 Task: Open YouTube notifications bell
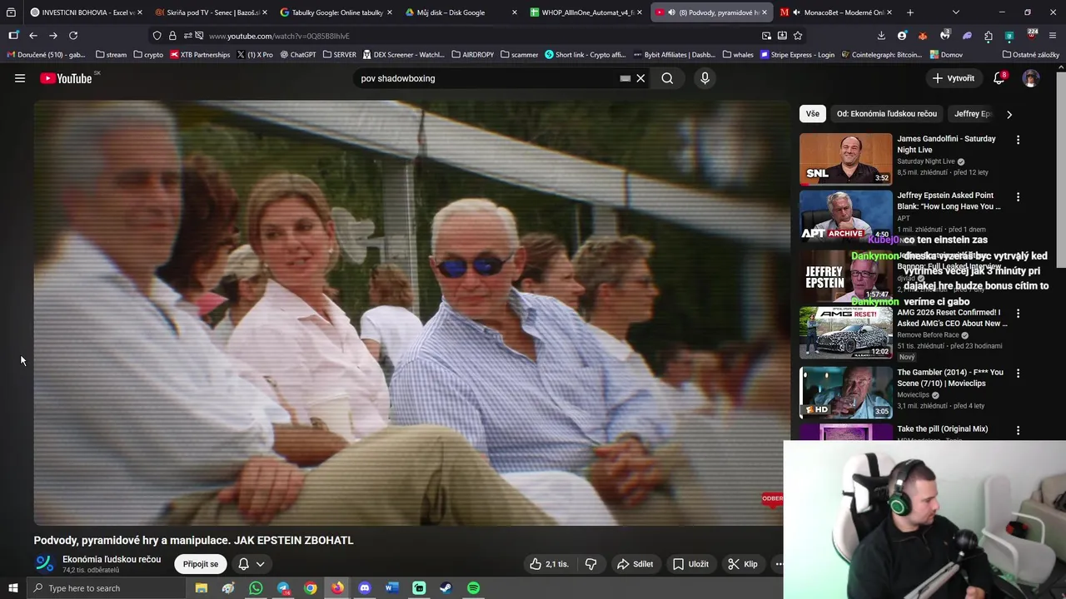[x=999, y=78]
